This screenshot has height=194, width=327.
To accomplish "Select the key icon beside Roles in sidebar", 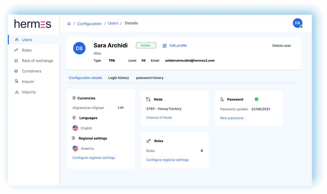I will pos(16,50).
